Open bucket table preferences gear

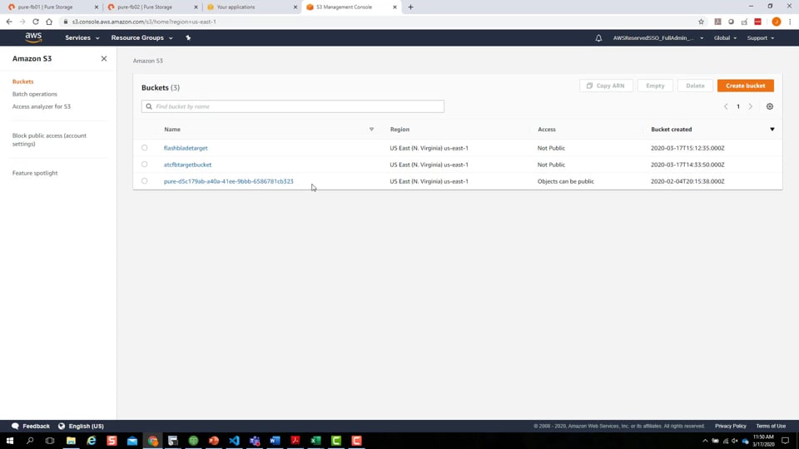[769, 106]
